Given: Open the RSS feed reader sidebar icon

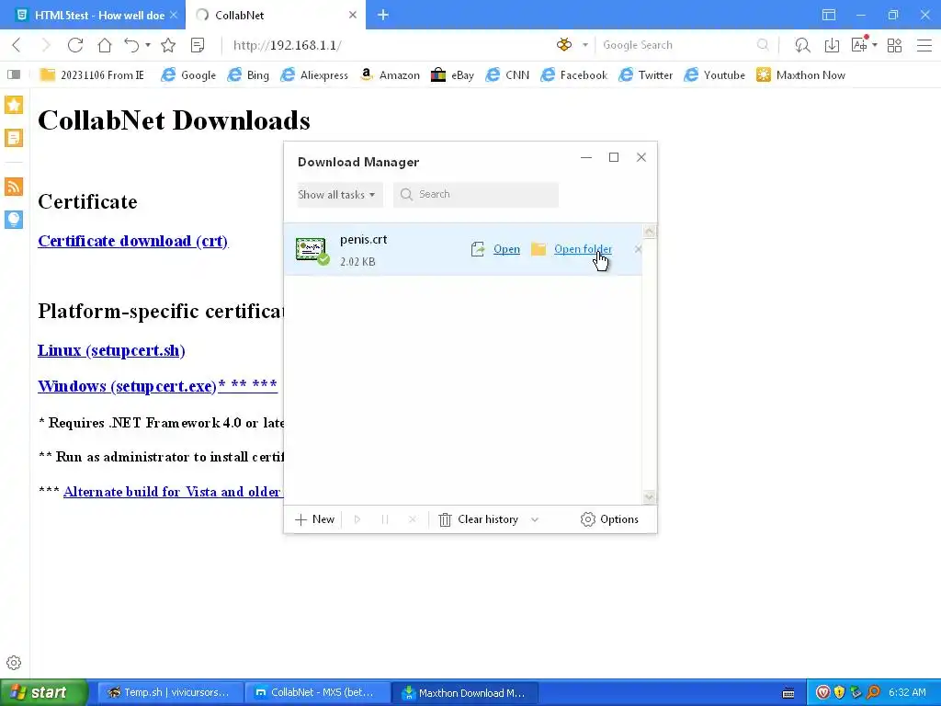Looking at the screenshot, I should tap(14, 187).
